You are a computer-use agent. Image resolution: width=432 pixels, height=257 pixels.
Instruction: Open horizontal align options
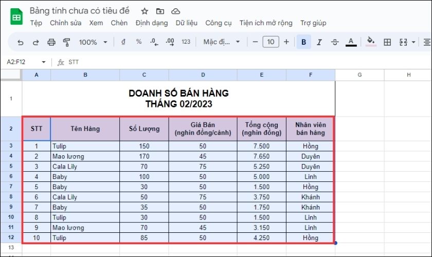pyautogui.click(x=427, y=42)
